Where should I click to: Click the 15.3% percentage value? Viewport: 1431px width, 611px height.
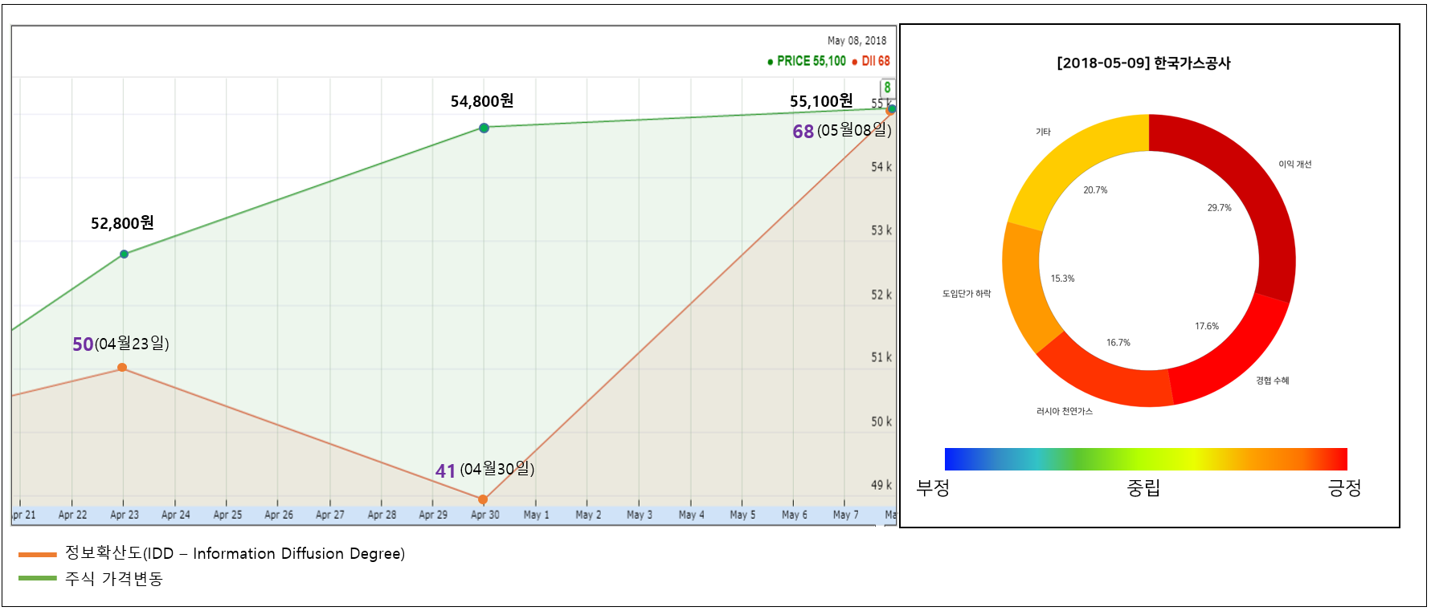[1062, 279]
